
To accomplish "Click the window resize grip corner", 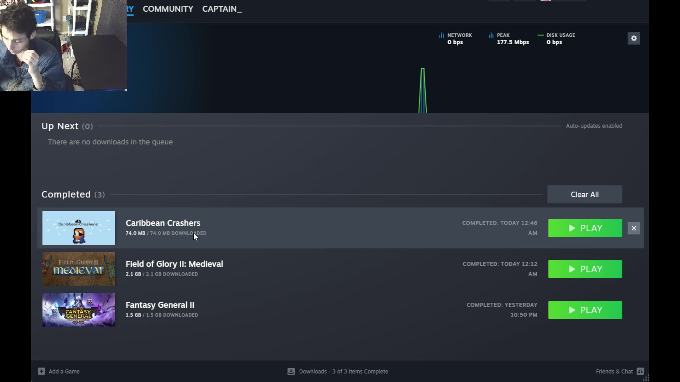I will pos(646,378).
